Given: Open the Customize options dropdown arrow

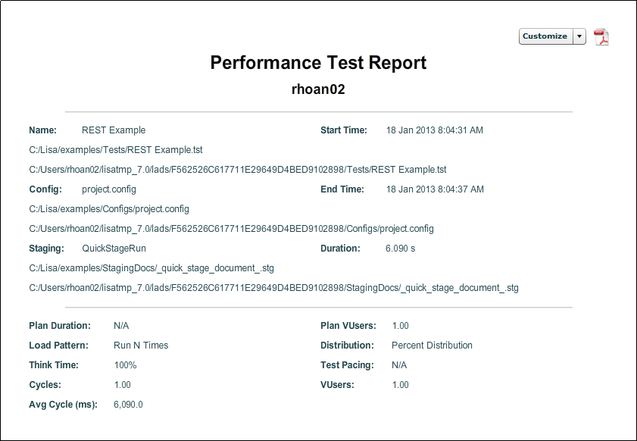Looking at the screenshot, I should (580, 36).
